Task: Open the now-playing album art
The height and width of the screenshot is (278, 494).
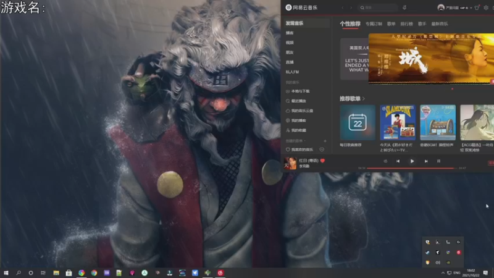Action: [290, 163]
